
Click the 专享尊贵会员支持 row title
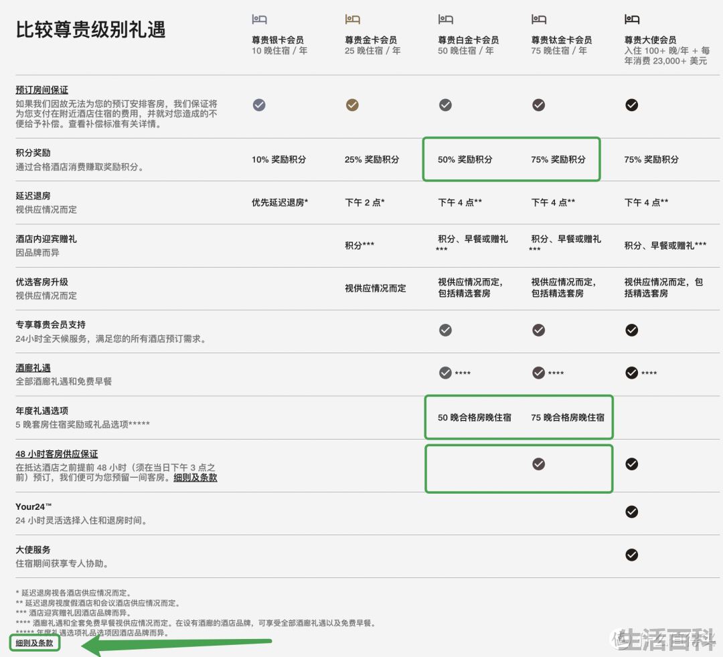(51, 324)
